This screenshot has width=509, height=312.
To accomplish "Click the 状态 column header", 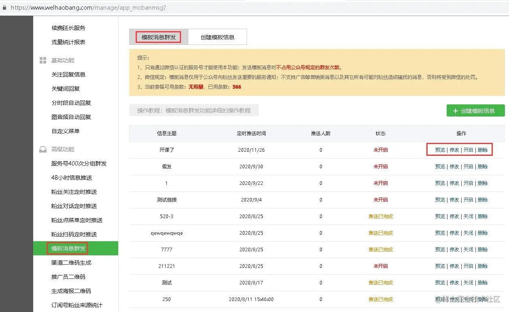I will 381,133.
